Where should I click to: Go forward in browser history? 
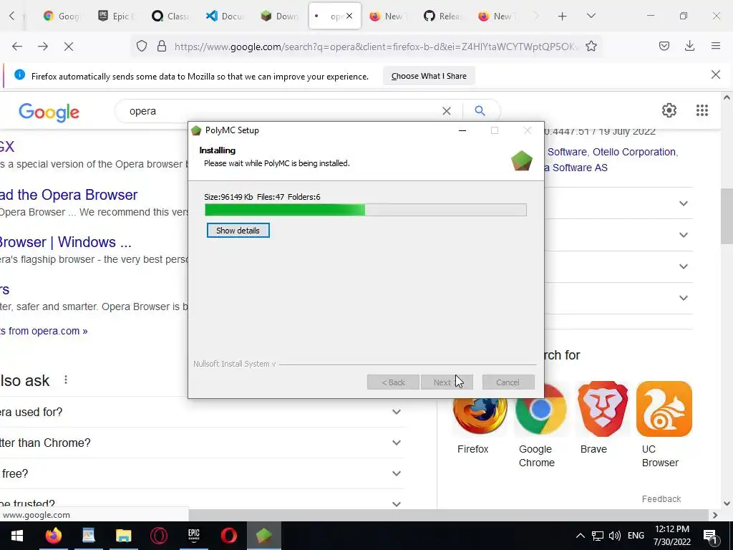click(x=43, y=46)
